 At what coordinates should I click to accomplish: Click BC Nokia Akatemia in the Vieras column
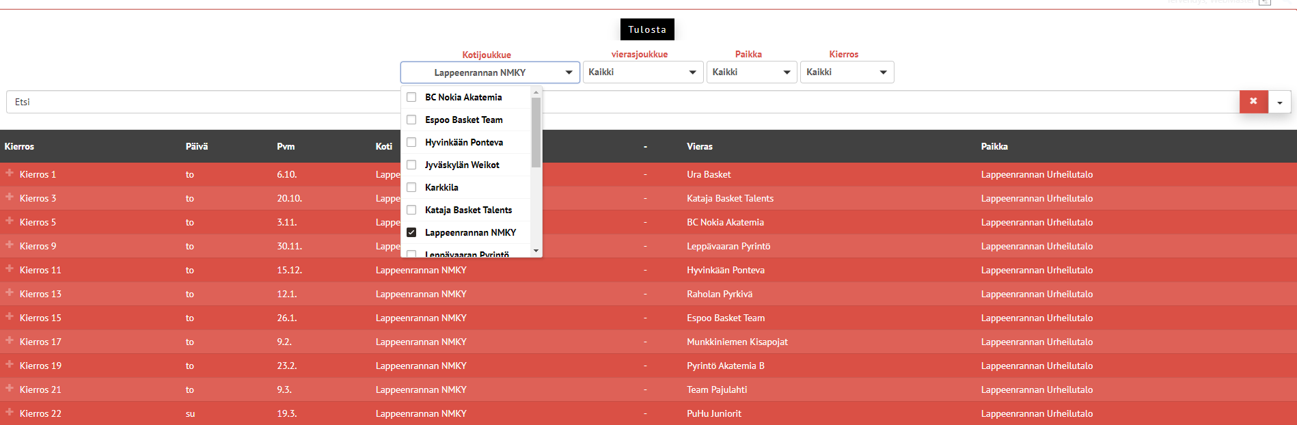tap(725, 222)
